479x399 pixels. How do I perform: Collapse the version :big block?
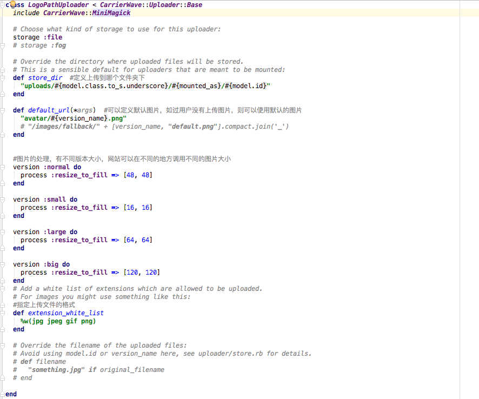coord(3,264)
